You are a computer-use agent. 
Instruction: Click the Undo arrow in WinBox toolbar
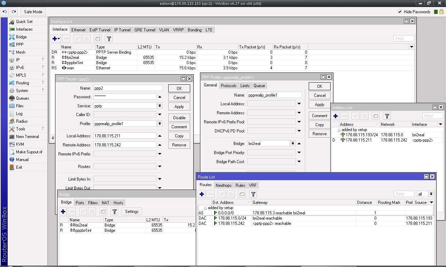pos(5,12)
